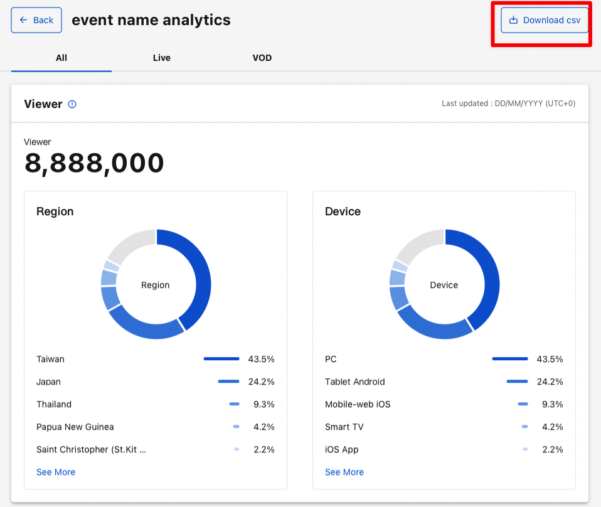Switch to the All tab

click(61, 58)
